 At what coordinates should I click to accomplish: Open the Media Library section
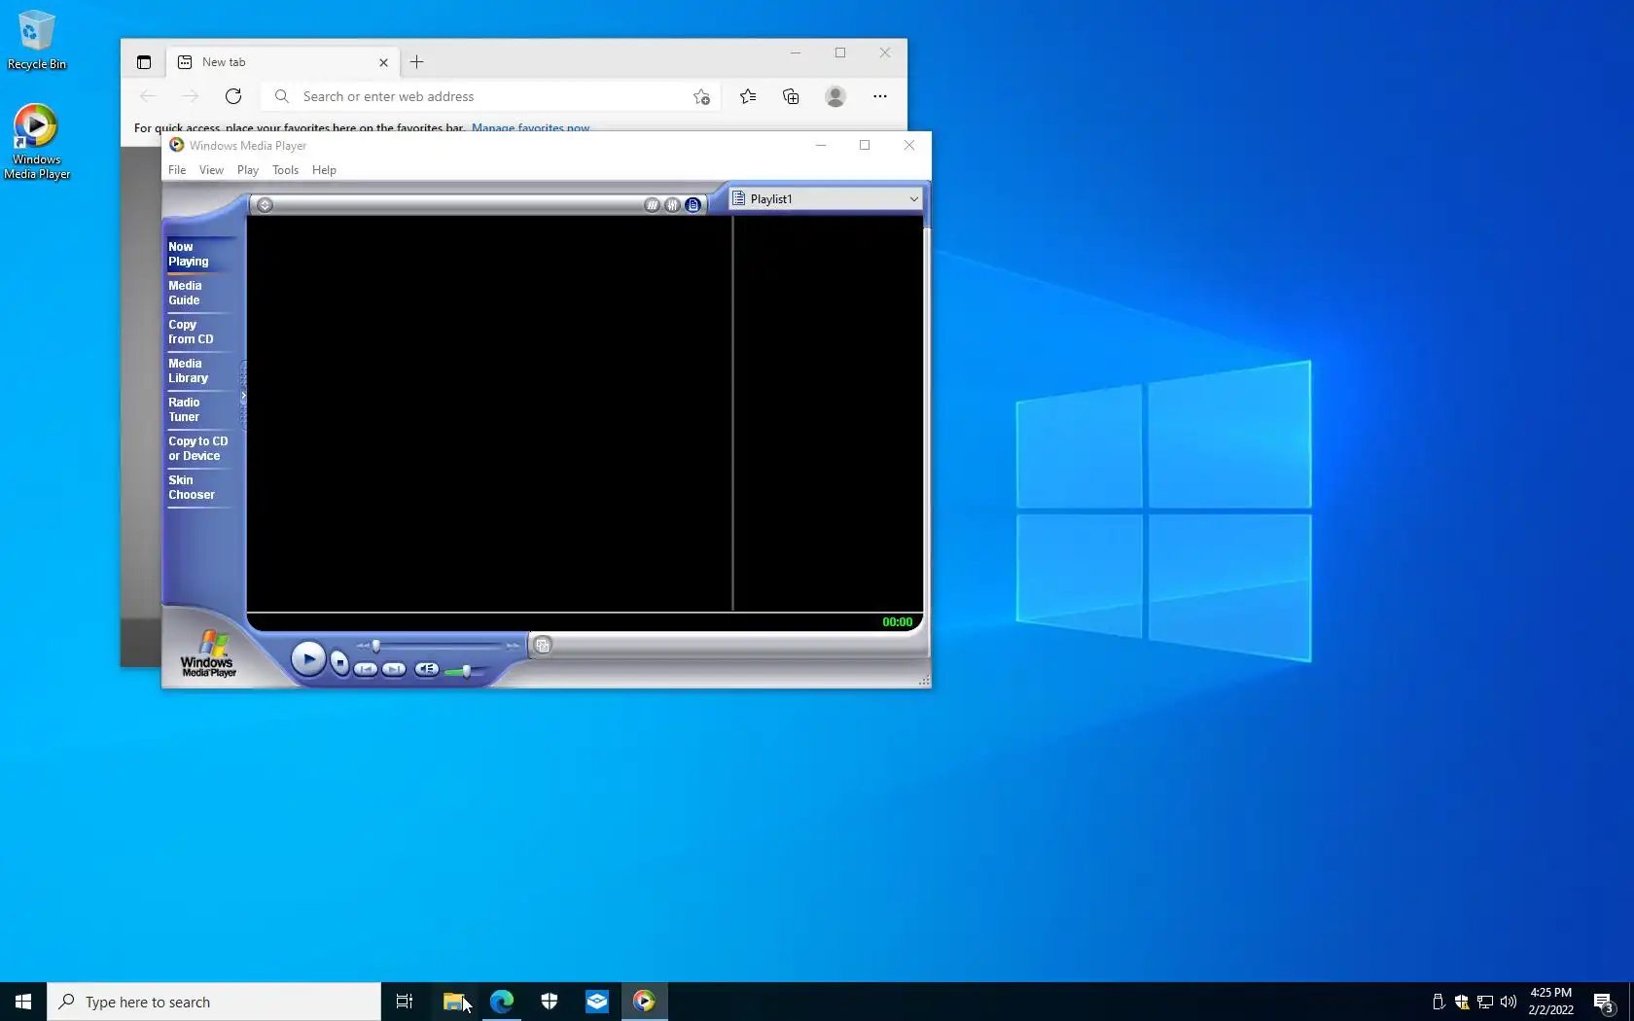pyautogui.click(x=201, y=370)
